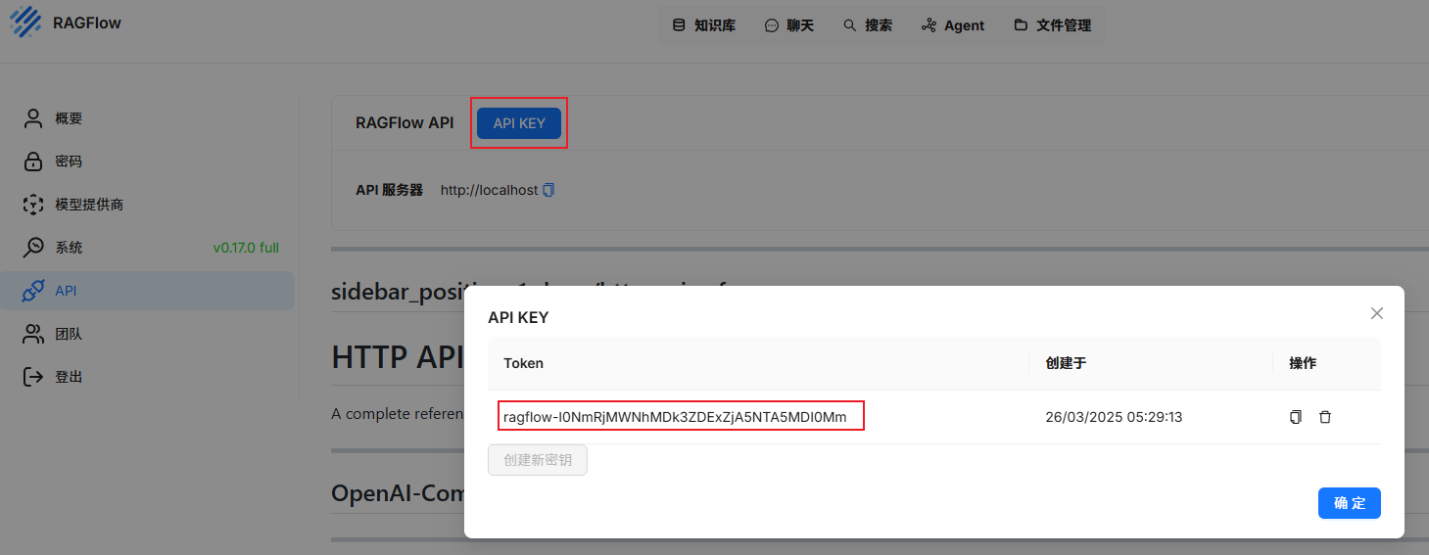Viewport: 1429px width, 555px height.
Task: Copy the ragflow token with copy icon
Action: pos(1296,417)
